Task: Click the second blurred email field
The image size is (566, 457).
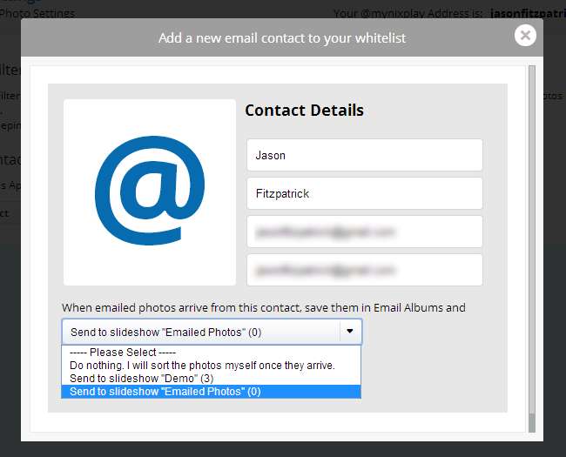Action: (364, 270)
